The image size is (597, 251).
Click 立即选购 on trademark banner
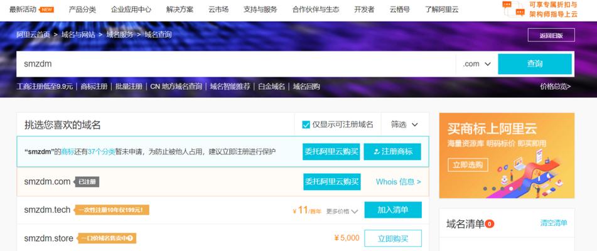click(468, 164)
